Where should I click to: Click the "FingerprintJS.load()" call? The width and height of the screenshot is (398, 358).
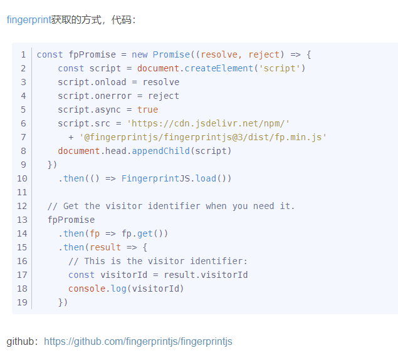(x=176, y=178)
